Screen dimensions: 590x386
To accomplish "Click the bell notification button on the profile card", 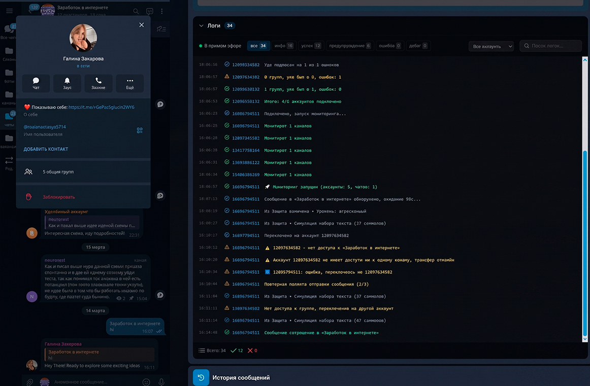I will tap(67, 83).
